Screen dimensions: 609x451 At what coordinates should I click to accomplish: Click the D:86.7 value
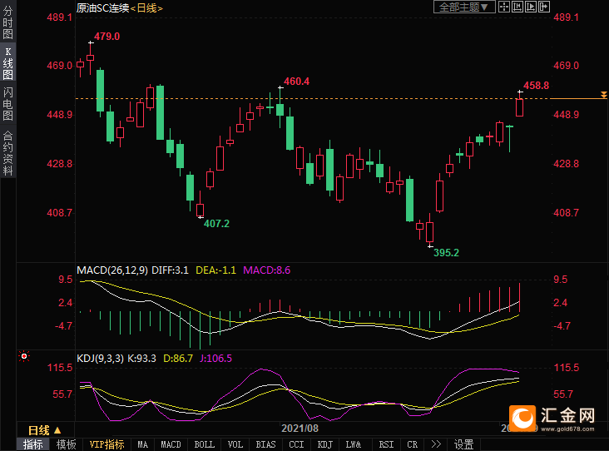(178, 358)
